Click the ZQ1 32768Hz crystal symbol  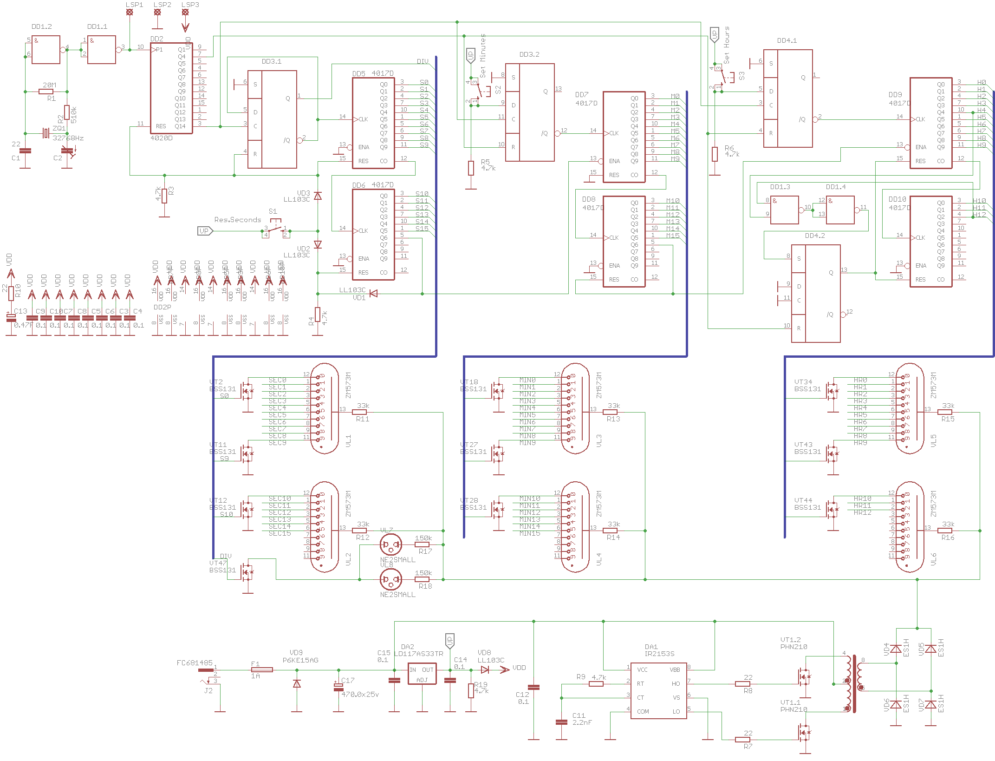tap(46, 133)
